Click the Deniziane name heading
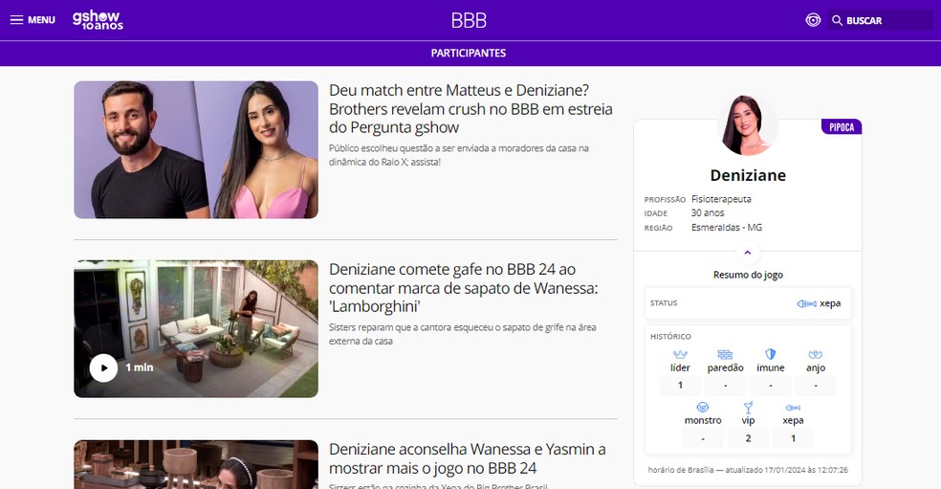 coord(748,175)
